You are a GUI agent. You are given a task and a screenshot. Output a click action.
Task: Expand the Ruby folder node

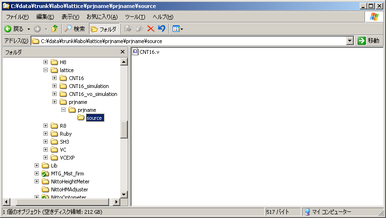(x=45, y=134)
